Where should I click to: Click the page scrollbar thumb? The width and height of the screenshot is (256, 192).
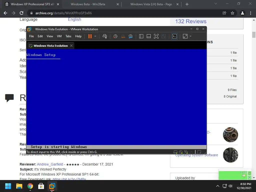click(254, 35)
